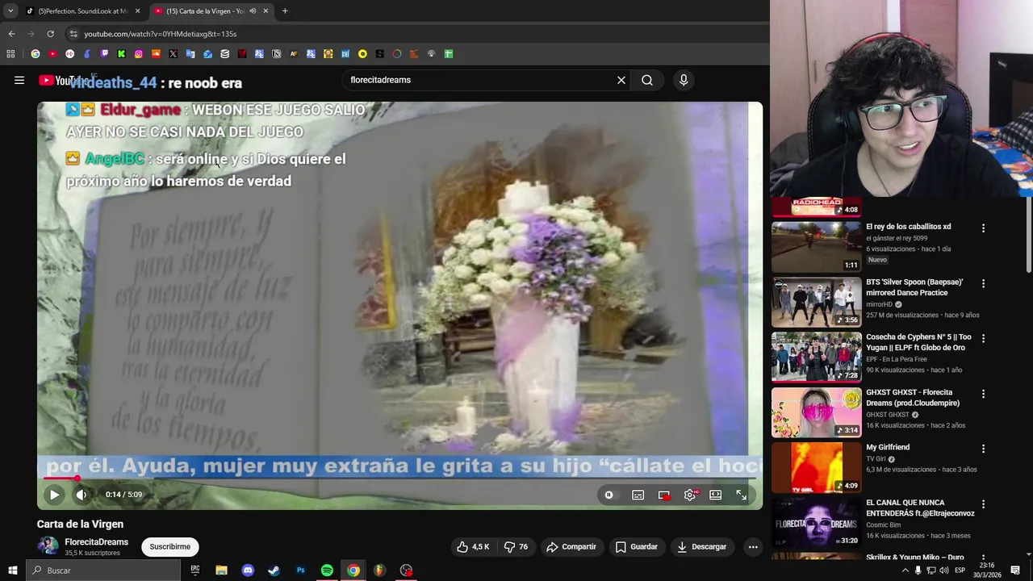Open the X bookmark
The image size is (1033, 581).
(173, 54)
